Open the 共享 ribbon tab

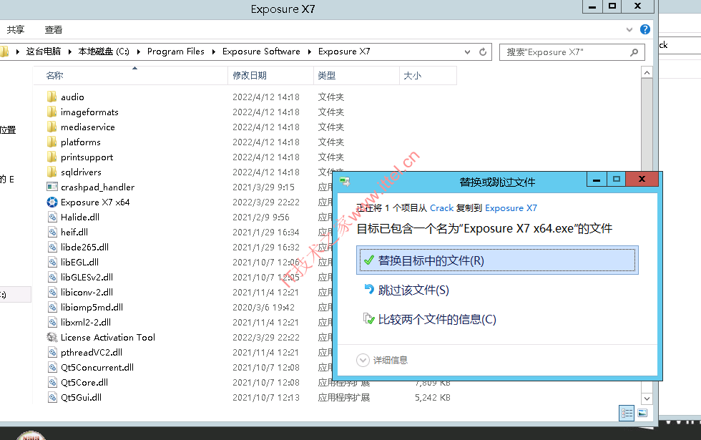point(16,29)
